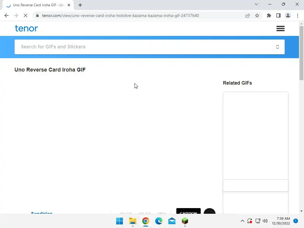Image resolution: width=304 pixels, height=228 pixels.
Task: Select the Uno Reverse Card Iroha GIF tab
Action: [38, 5]
